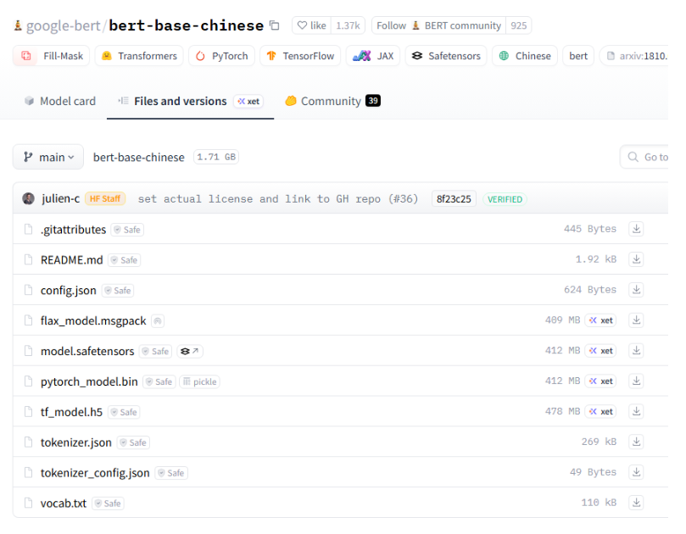The height and width of the screenshot is (534, 686).
Task: Follow the BERT community
Action: (438, 25)
